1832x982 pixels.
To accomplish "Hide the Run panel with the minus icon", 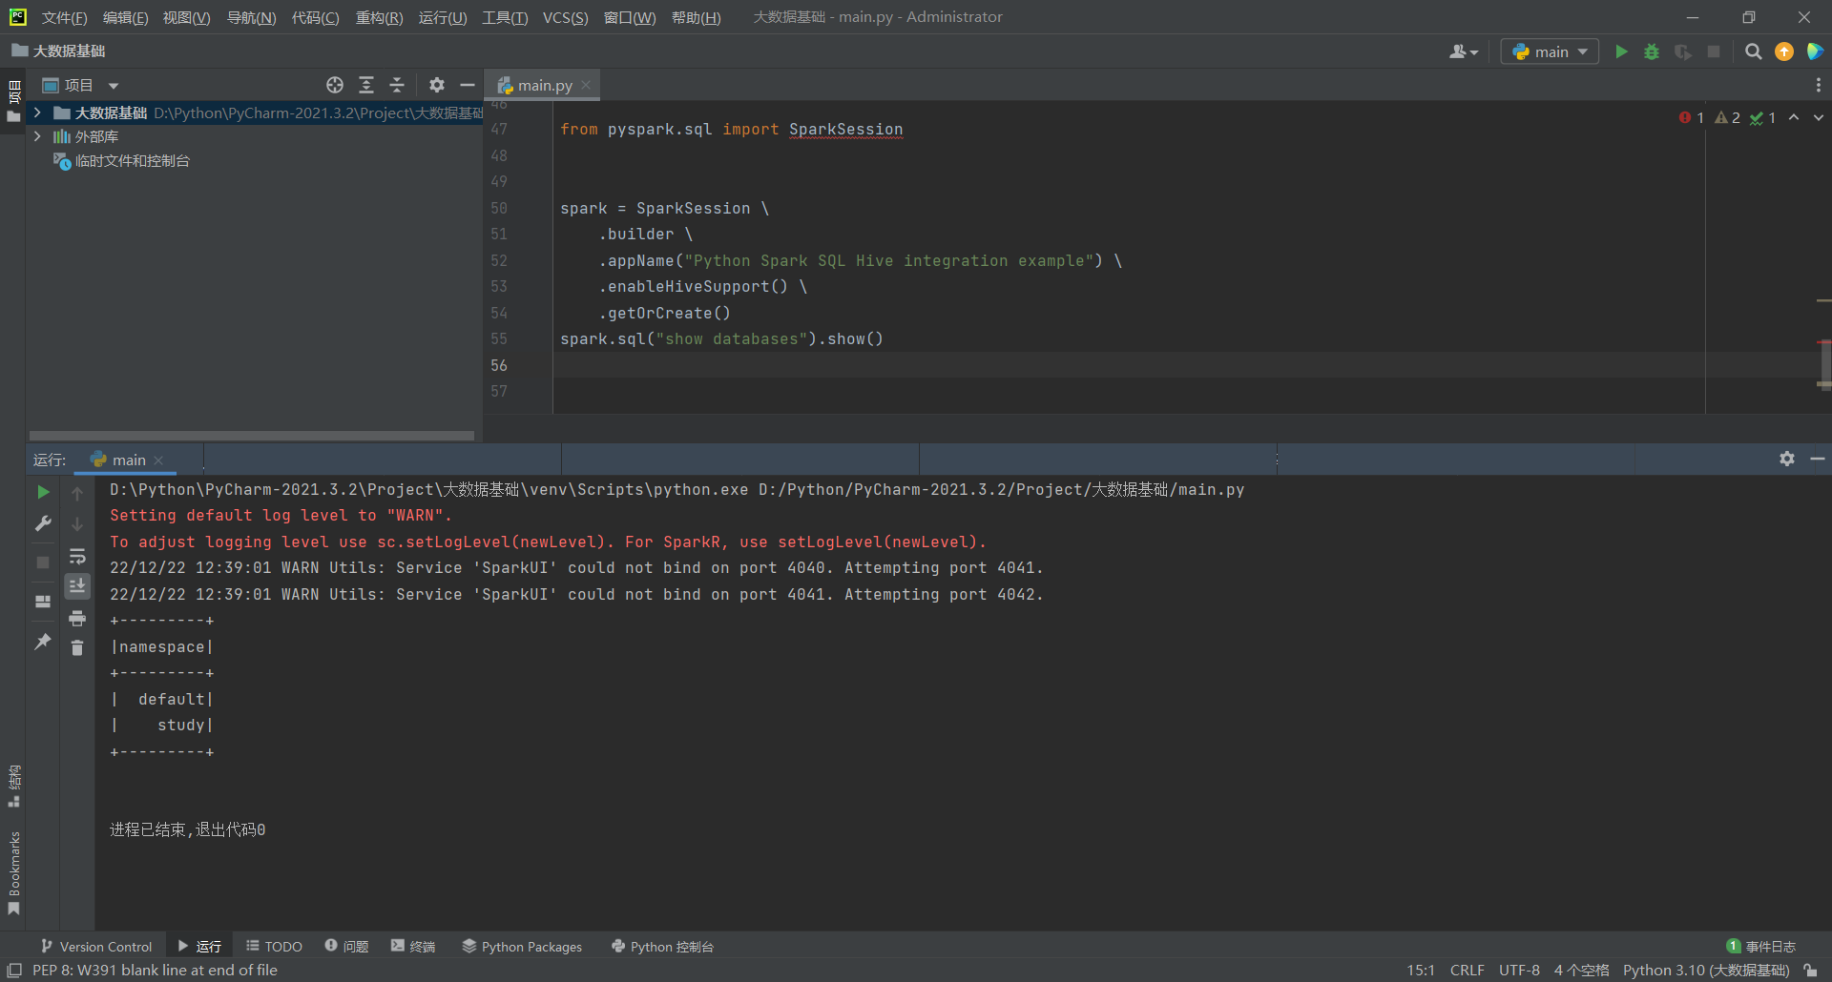I will coord(1818,459).
